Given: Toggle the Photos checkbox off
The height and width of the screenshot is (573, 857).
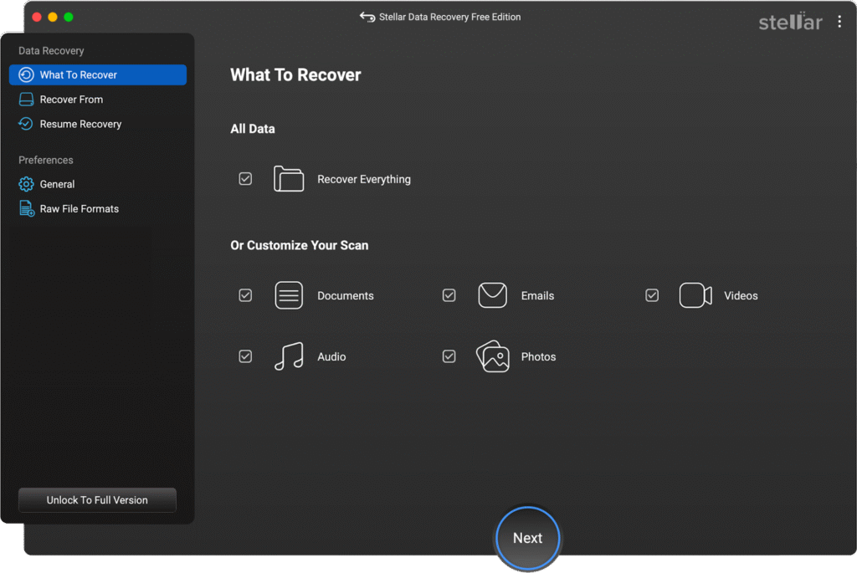Looking at the screenshot, I should [449, 356].
